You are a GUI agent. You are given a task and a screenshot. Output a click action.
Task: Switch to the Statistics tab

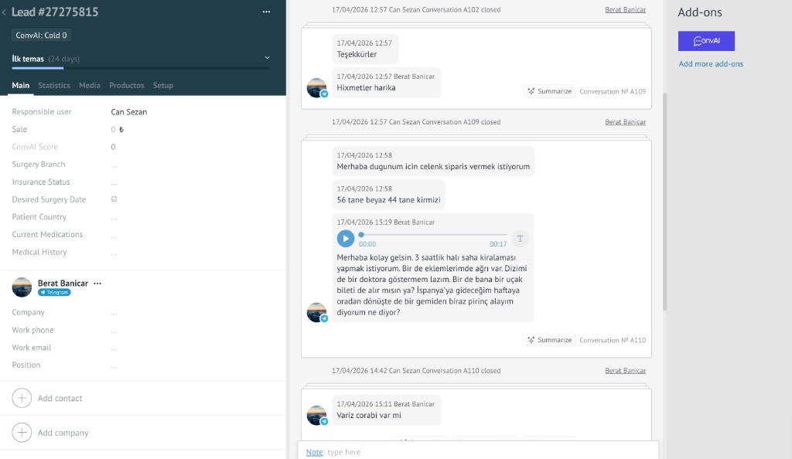[x=54, y=85]
